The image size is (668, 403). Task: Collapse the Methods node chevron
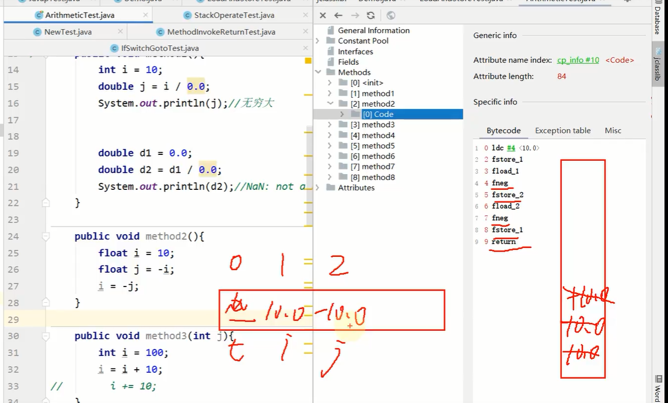click(317, 72)
